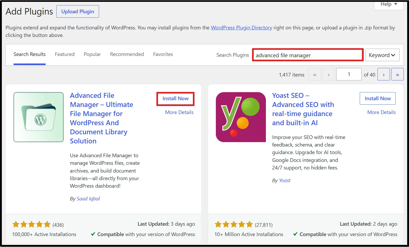Jump to last page of results
Image resolution: width=409 pixels, height=247 pixels.
pos(398,74)
